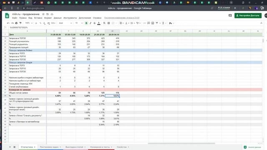Open the comments history icon

click(x=230, y=15)
